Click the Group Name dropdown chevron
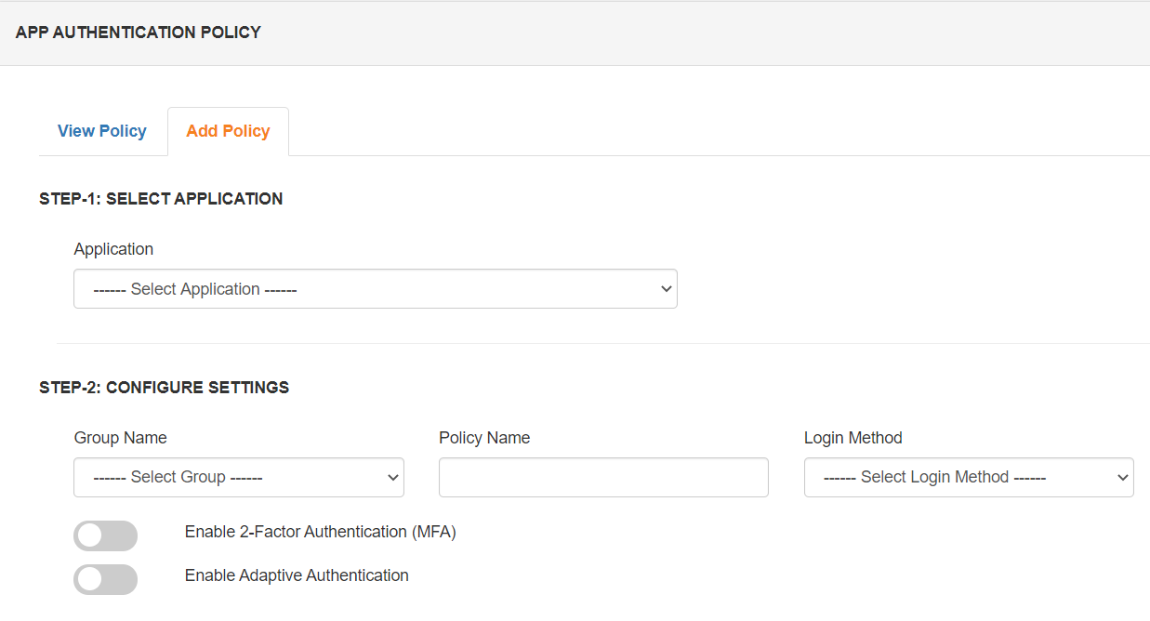The image size is (1150, 621). point(391,477)
